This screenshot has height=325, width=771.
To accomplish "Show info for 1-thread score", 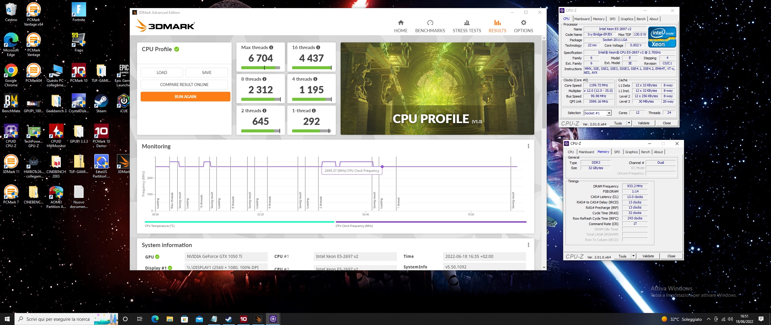I will click(314, 111).
